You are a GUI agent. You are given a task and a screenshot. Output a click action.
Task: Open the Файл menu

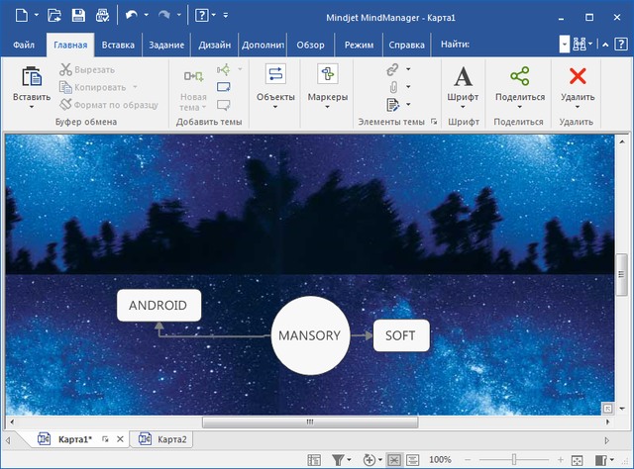[25, 44]
